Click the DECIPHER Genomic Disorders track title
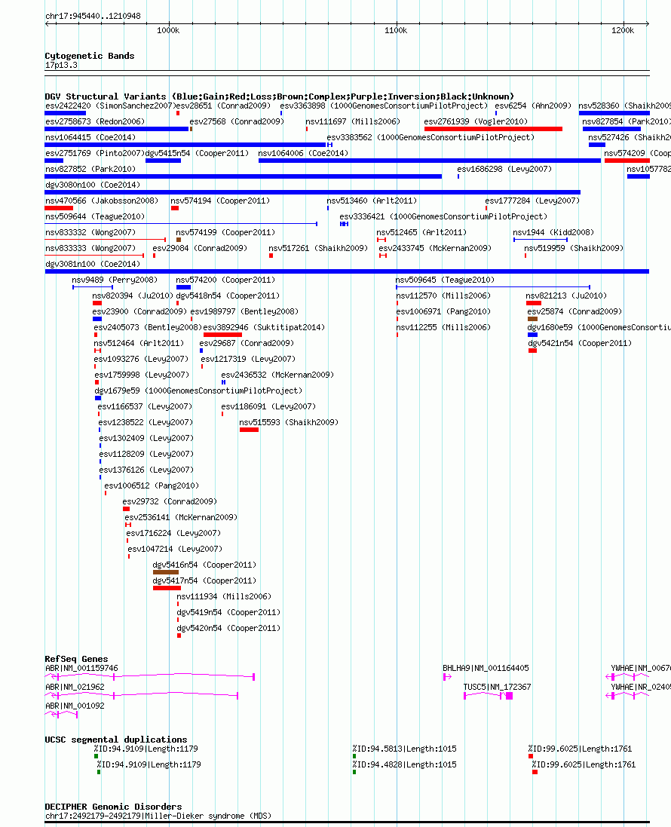Viewport: 671px width, 827px height. tap(113, 806)
